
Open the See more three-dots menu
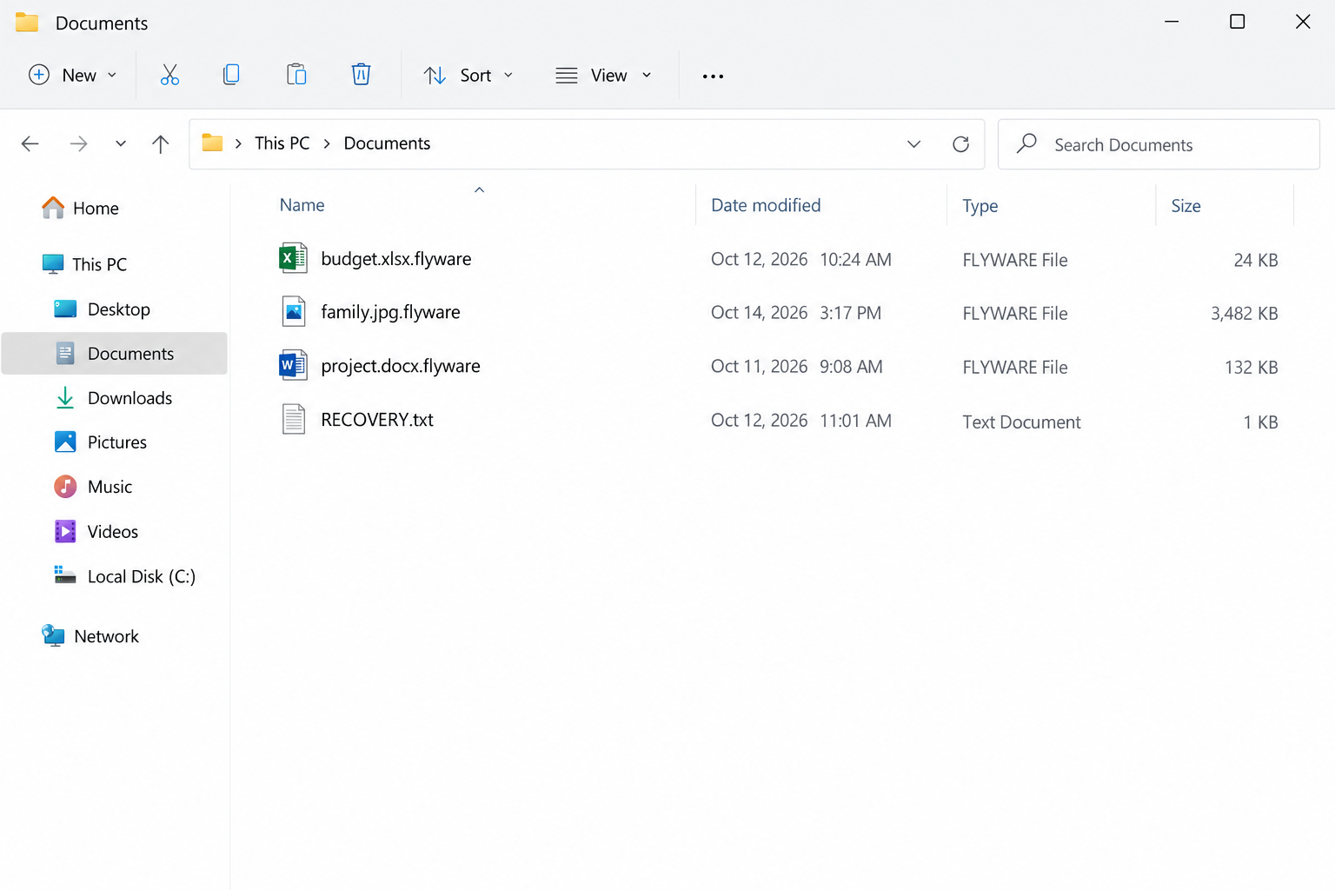pos(713,76)
